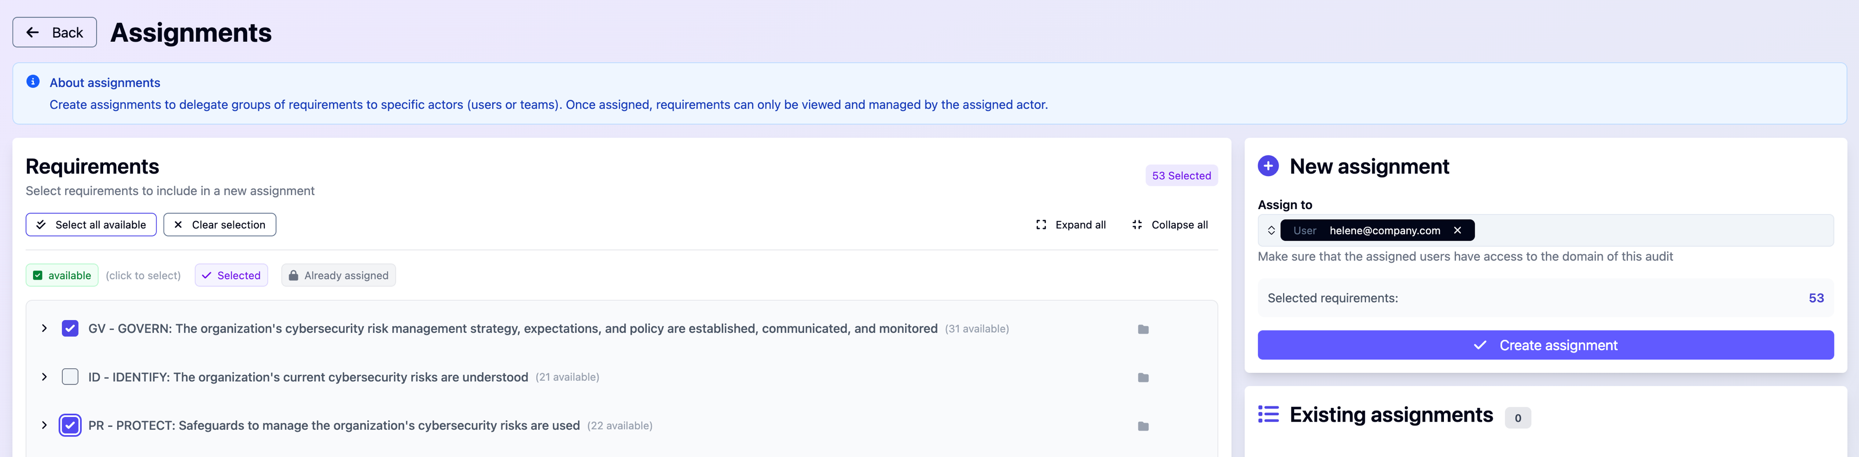The width and height of the screenshot is (1859, 457).
Task: Uncheck the GV - GOVERN checkbox
Action: 70,329
